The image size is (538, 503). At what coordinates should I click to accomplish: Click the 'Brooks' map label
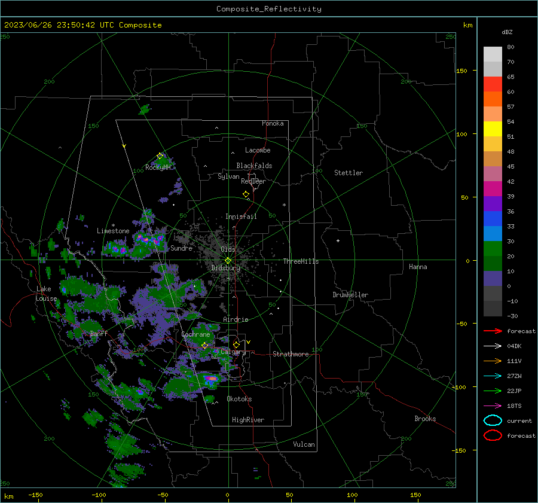click(x=425, y=419)
